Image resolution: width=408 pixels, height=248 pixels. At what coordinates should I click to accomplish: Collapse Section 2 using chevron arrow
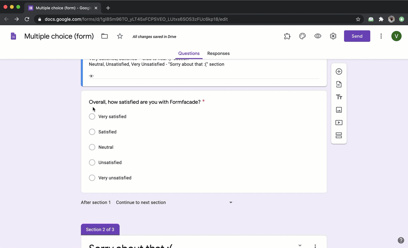(x=300, y=245)
